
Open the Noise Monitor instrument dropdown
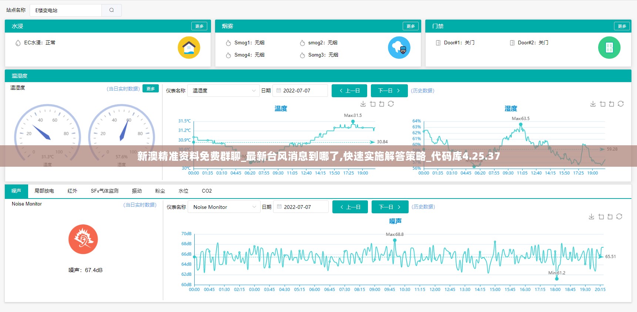[224, 207]
